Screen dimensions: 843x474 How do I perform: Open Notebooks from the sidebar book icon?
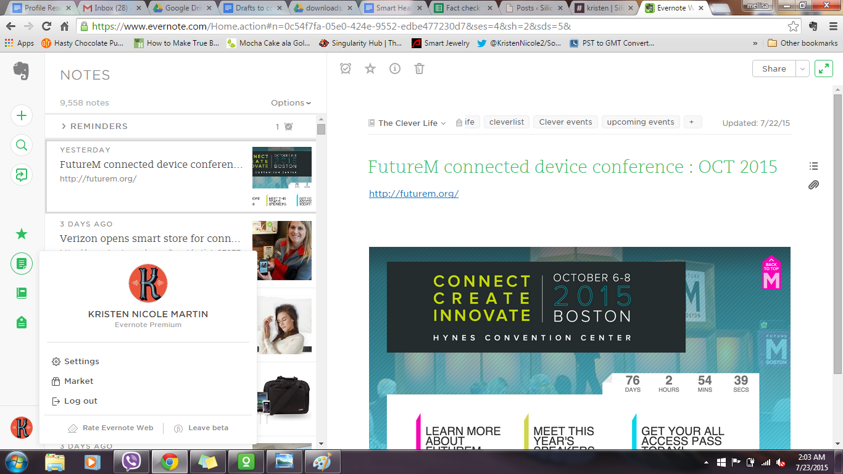[22, 293]
